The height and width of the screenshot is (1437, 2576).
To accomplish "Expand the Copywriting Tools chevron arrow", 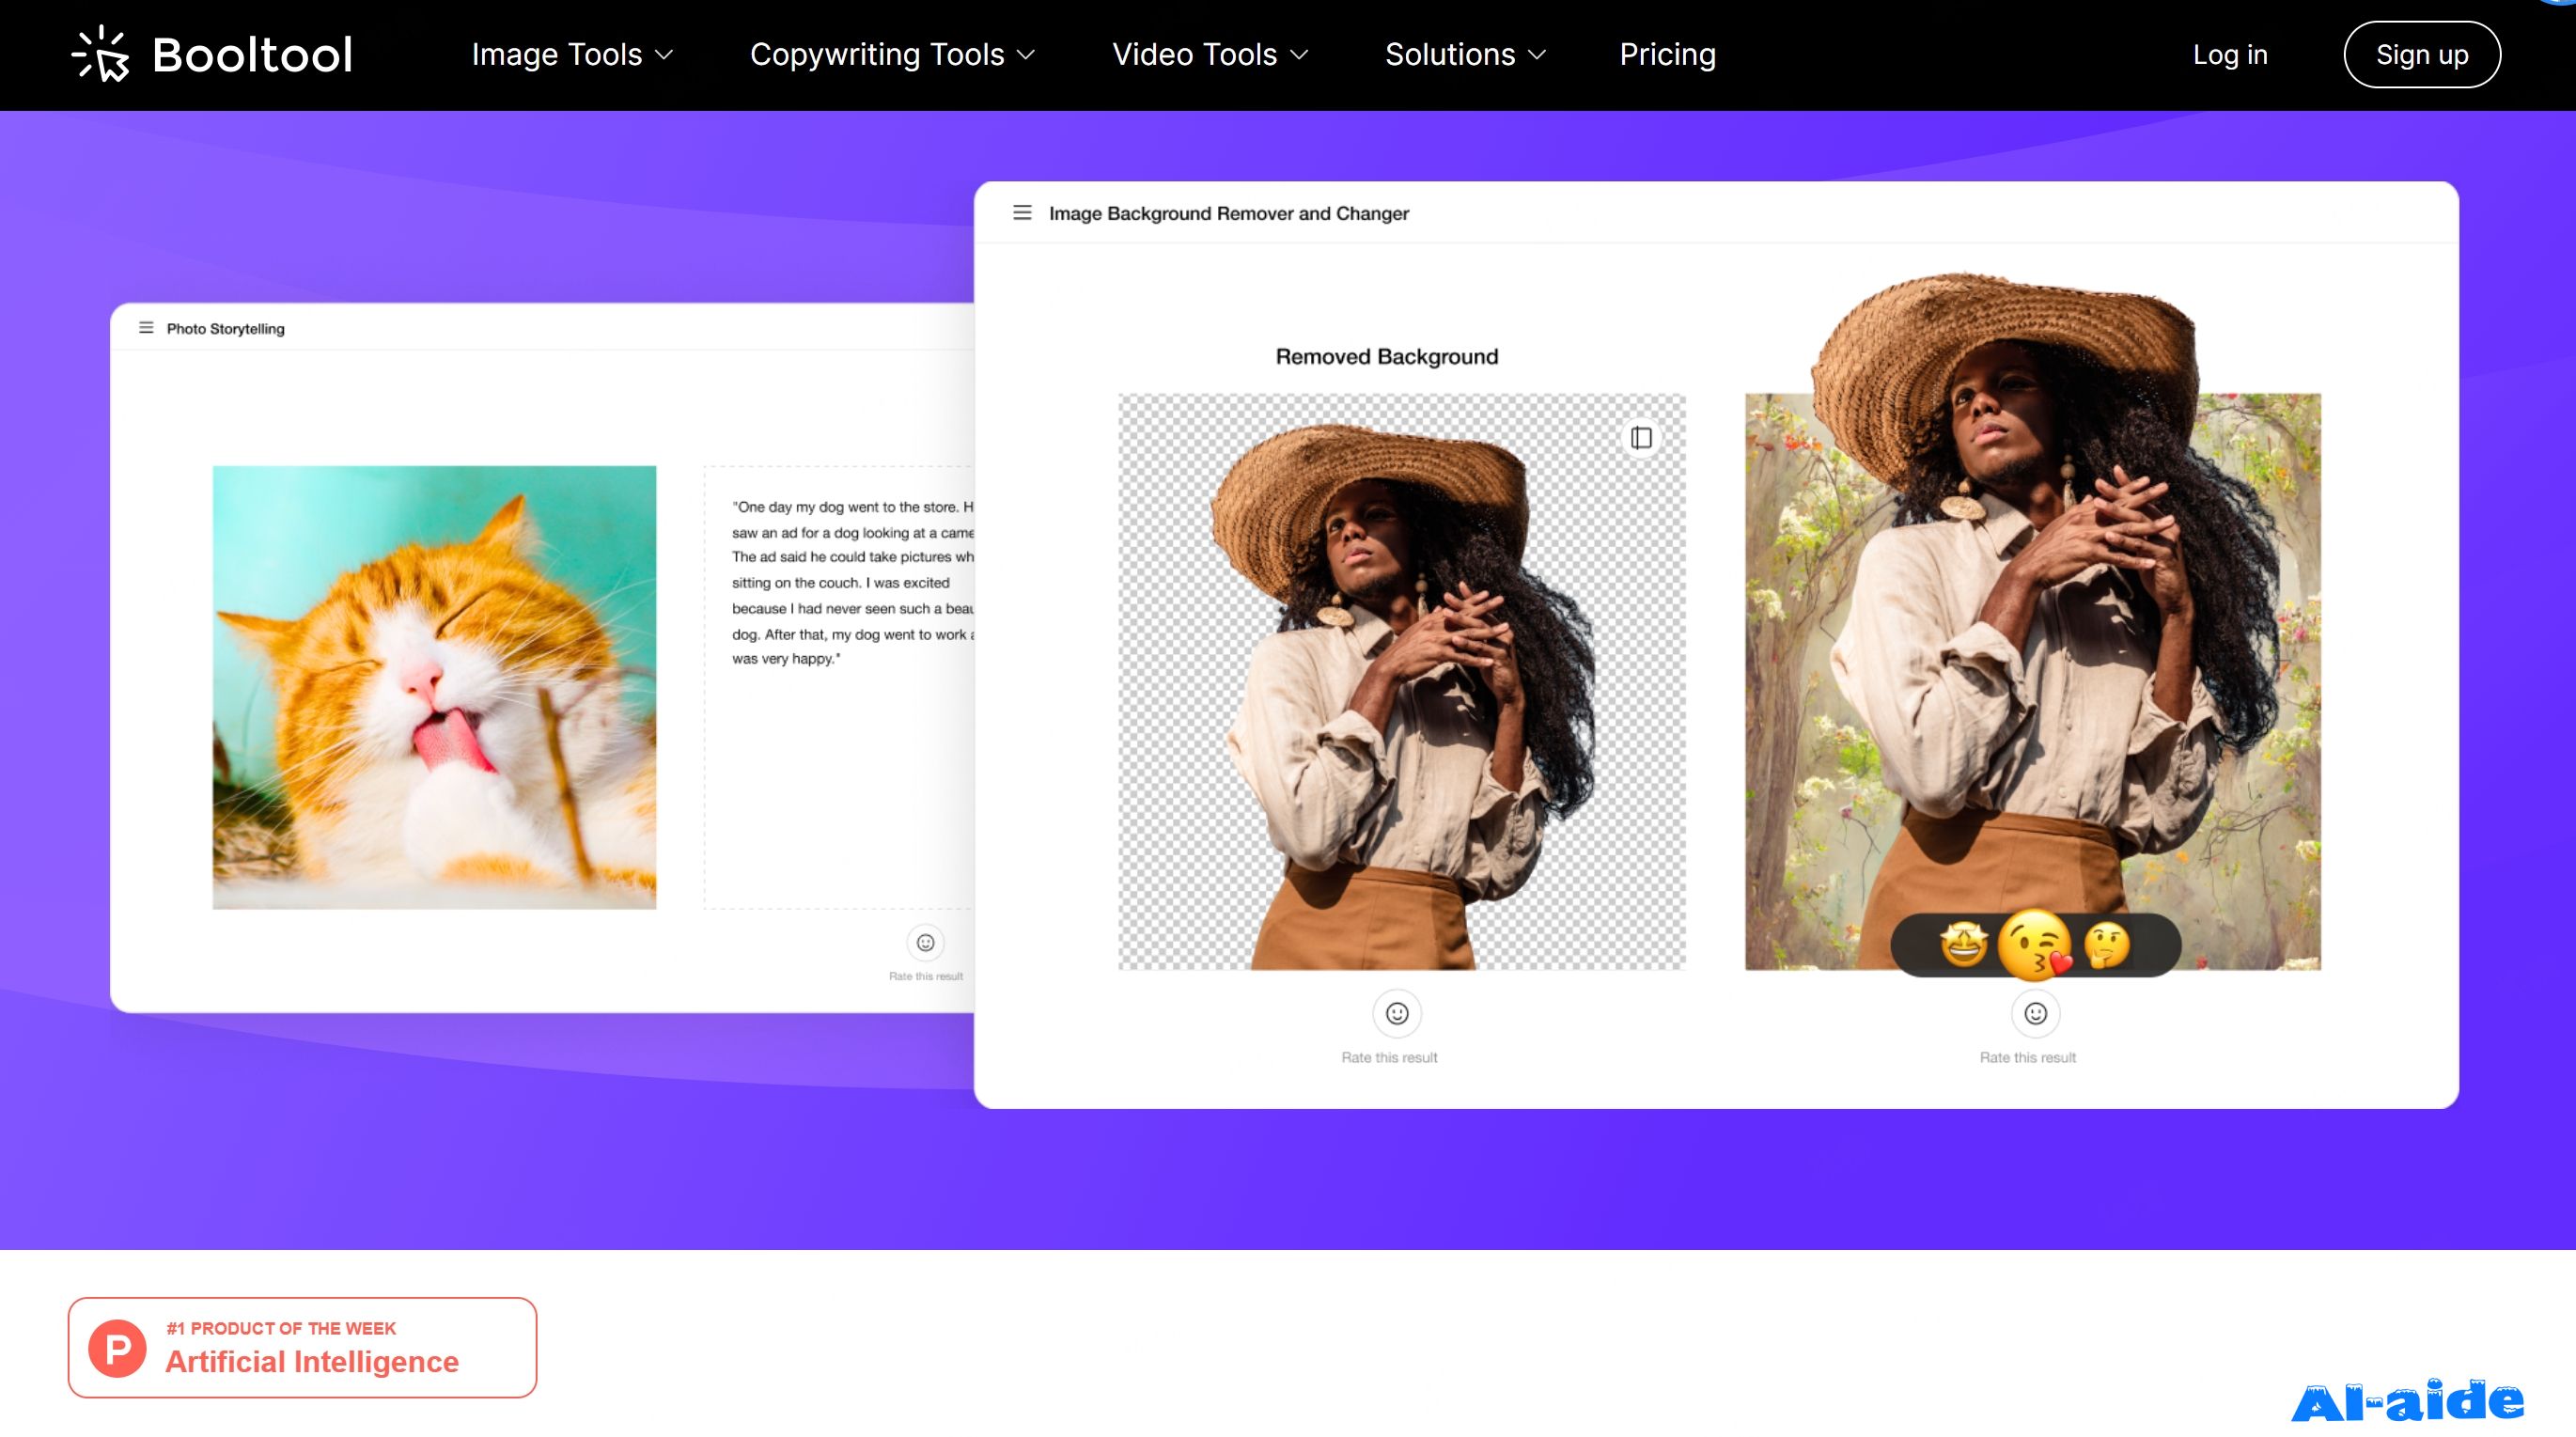I will pyautogui.click(x=1026, y=55).
